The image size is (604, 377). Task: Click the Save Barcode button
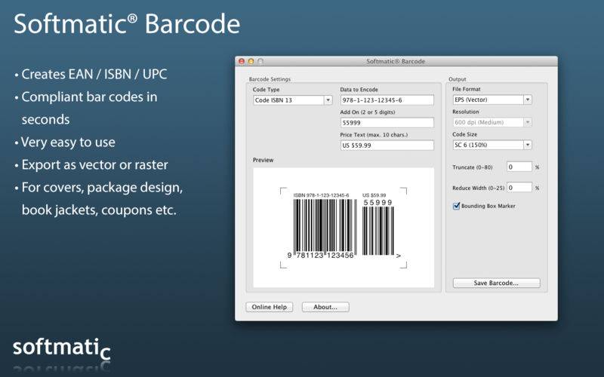pos(496,283)
